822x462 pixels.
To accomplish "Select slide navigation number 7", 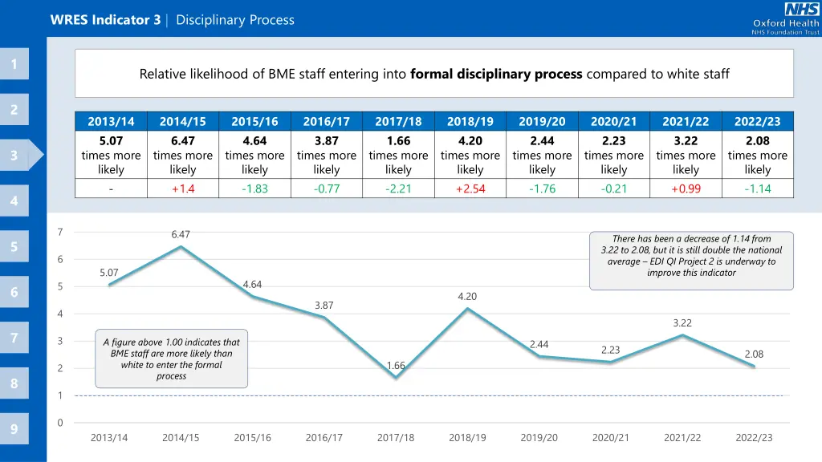I will 15,338.
